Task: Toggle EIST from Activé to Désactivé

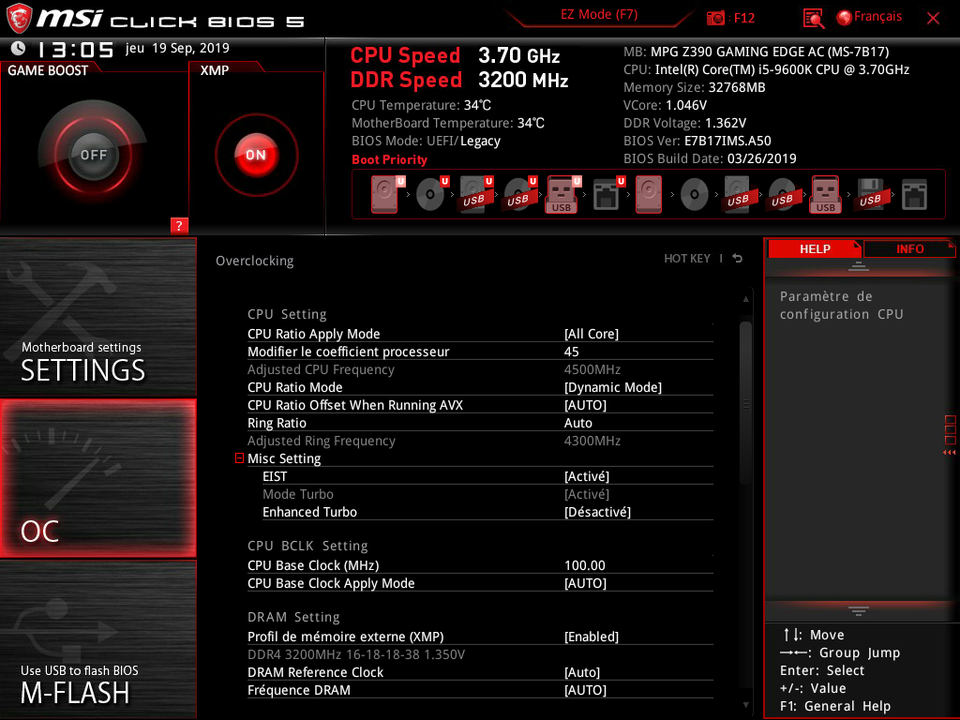Action: tap(588, 475)
